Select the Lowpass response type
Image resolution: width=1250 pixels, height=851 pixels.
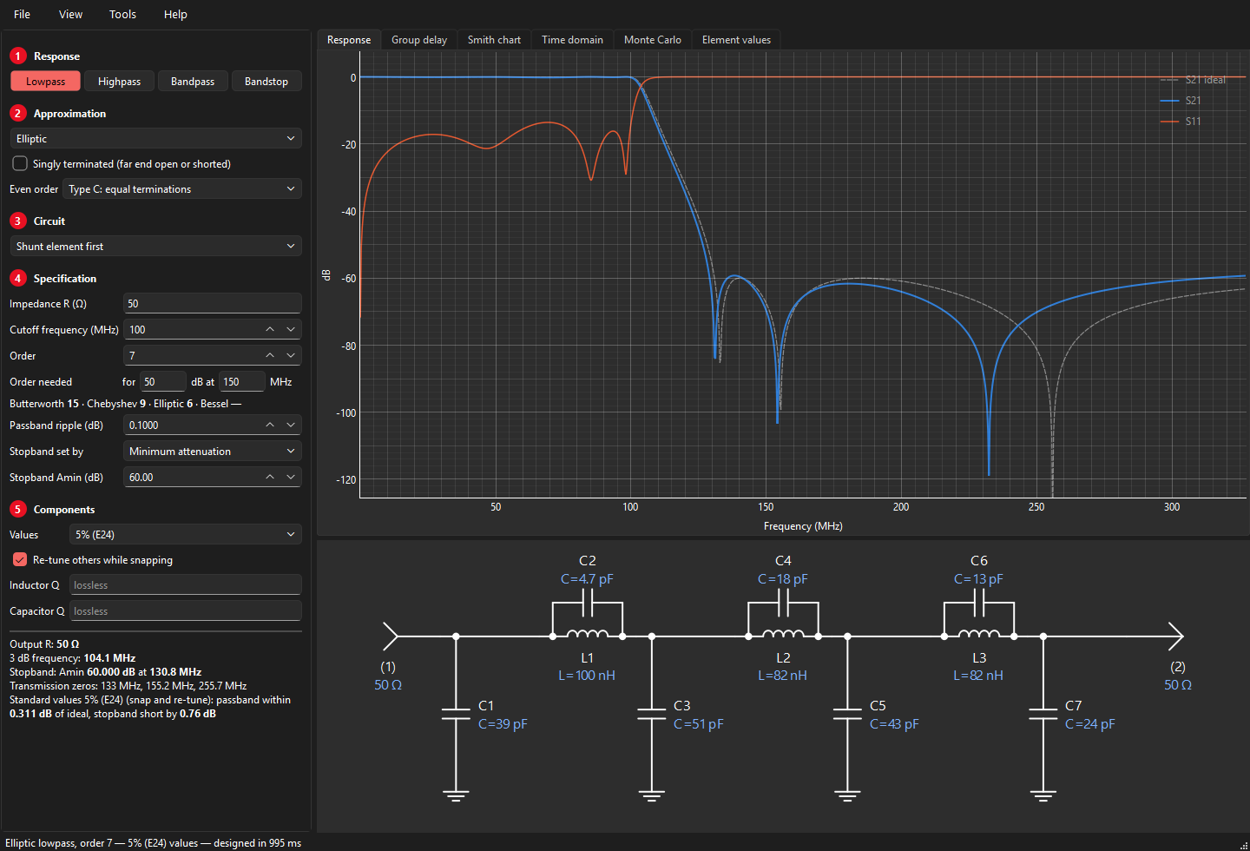tap(45, 81)
